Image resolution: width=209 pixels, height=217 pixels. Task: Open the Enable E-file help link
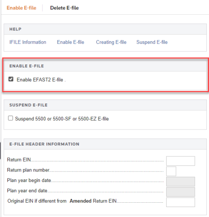(71, 42)
